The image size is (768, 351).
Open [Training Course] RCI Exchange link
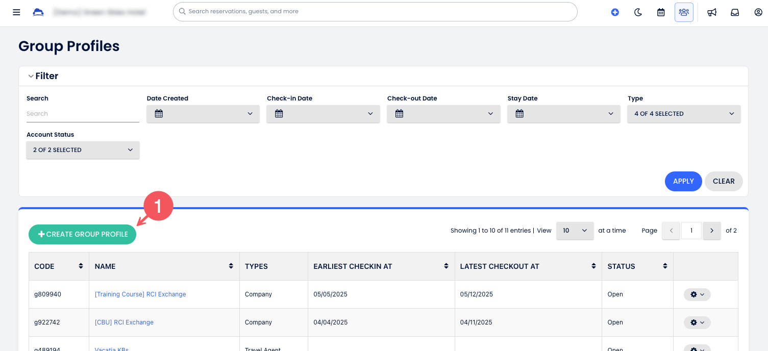click(x=140, y=294)
